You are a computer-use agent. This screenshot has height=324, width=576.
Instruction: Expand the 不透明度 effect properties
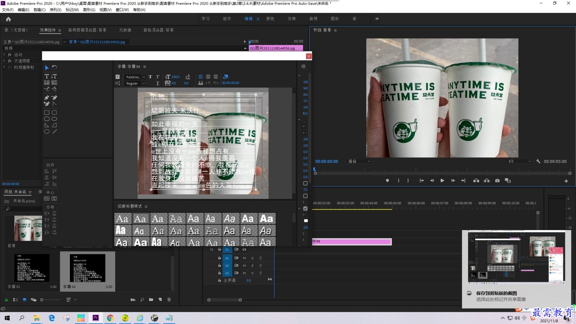pyautogui.click(x=4, y=61)
